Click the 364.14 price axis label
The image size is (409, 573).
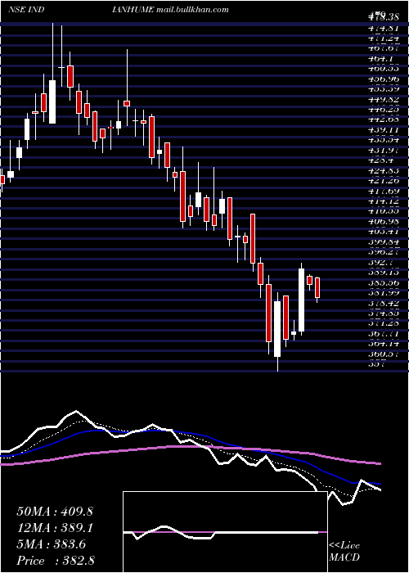(383, 344)
